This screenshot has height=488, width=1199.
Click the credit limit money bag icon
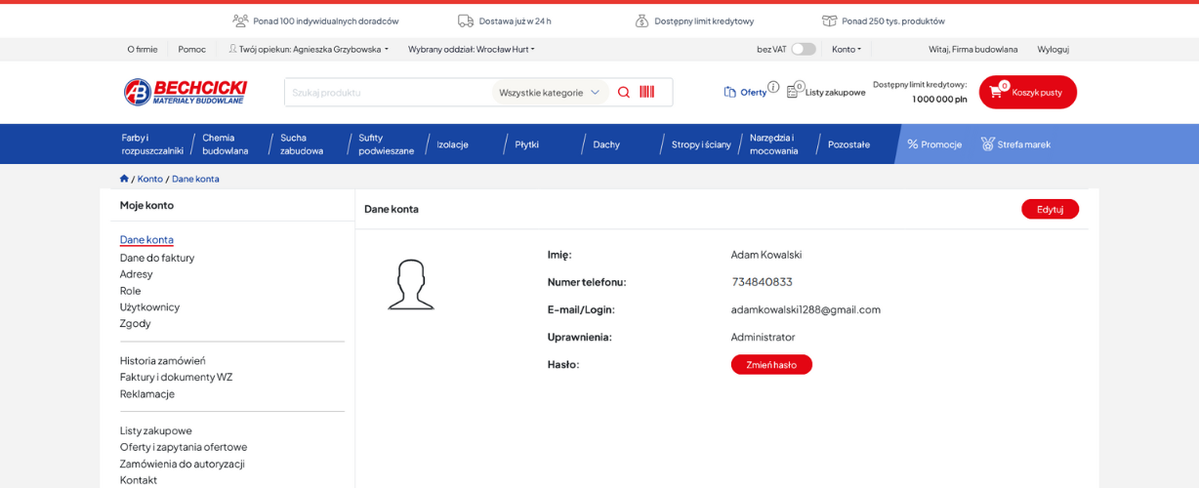(641, 20)
